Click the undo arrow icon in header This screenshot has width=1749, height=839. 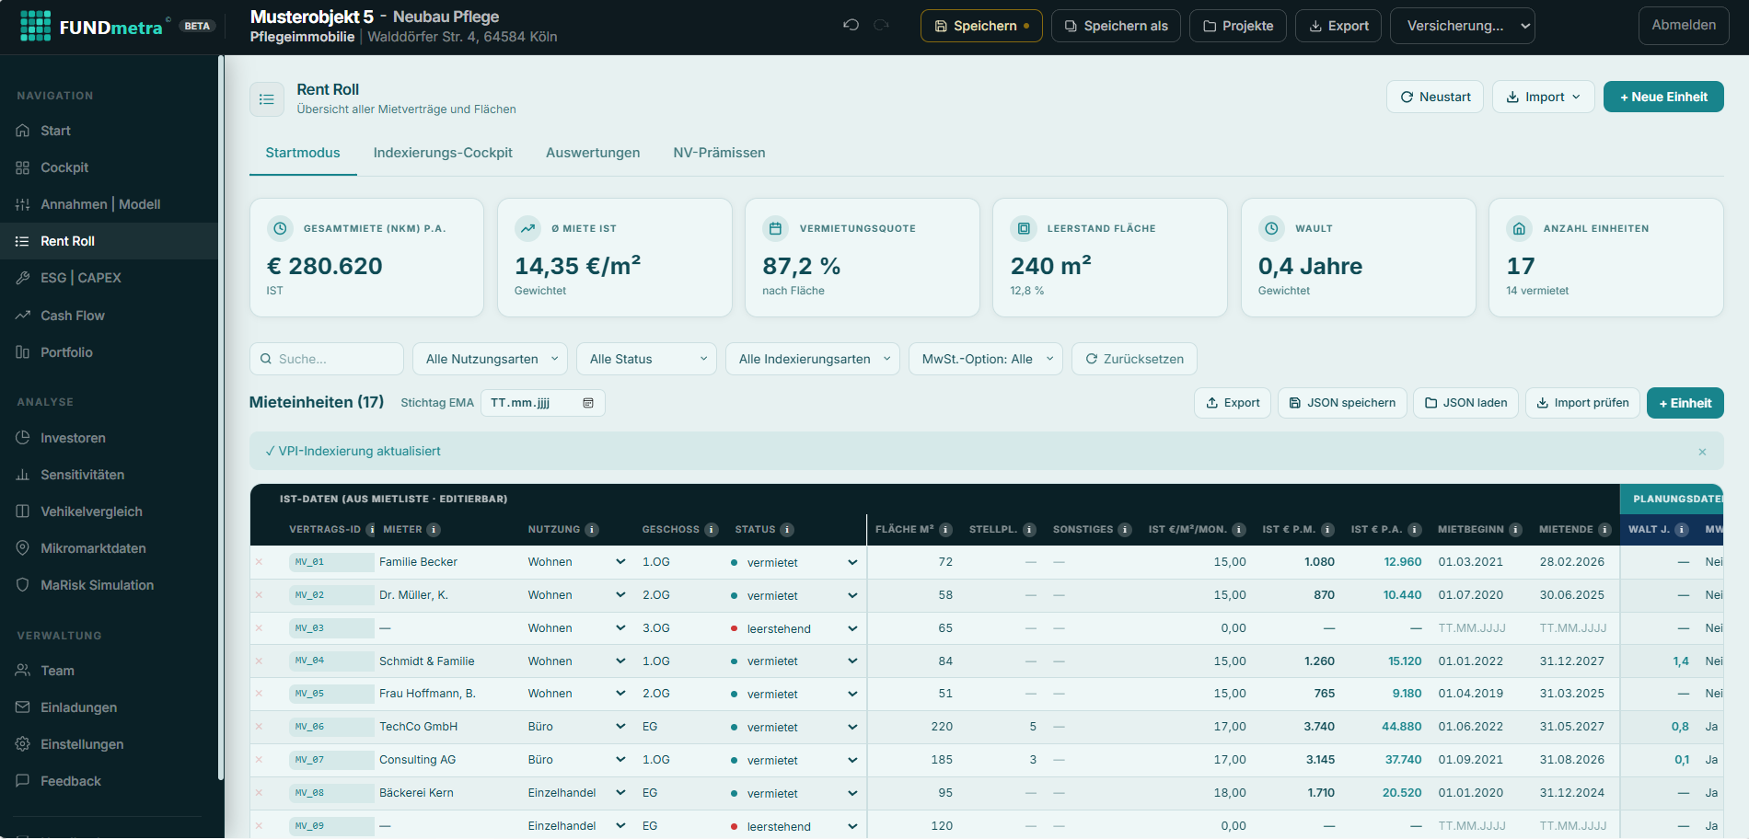[x=851, y=25]
